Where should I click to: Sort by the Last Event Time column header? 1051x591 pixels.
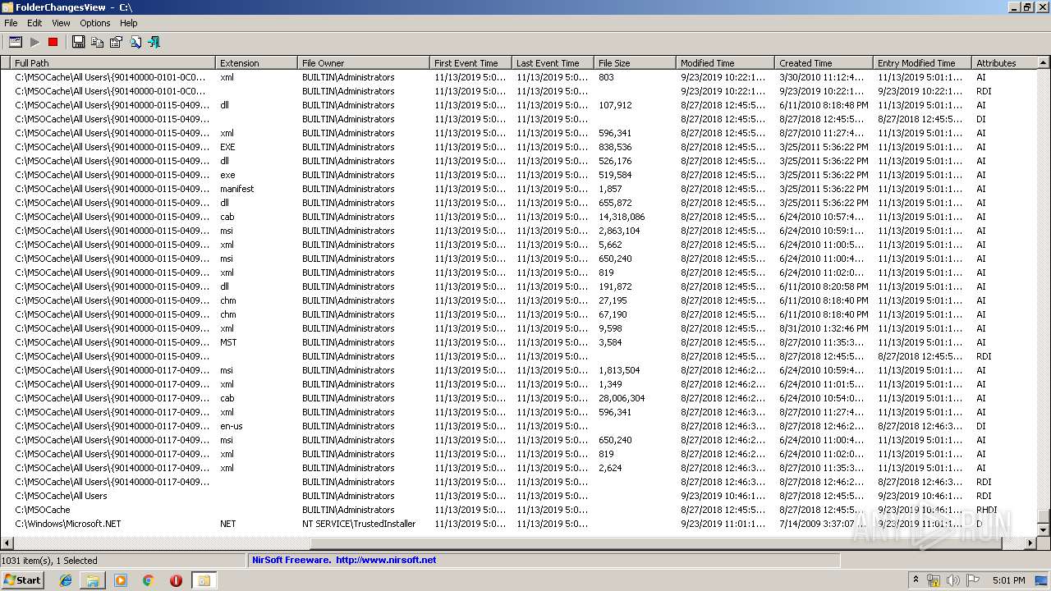pos(553,63)
